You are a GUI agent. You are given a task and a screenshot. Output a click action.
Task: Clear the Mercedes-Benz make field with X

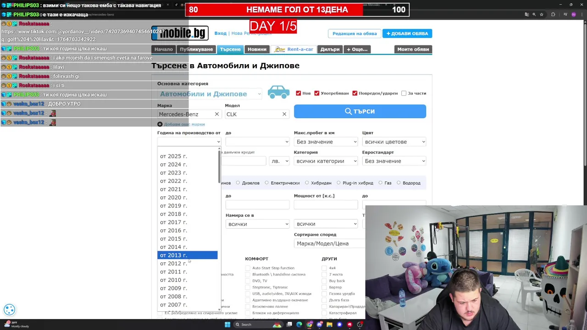point(217,114)
